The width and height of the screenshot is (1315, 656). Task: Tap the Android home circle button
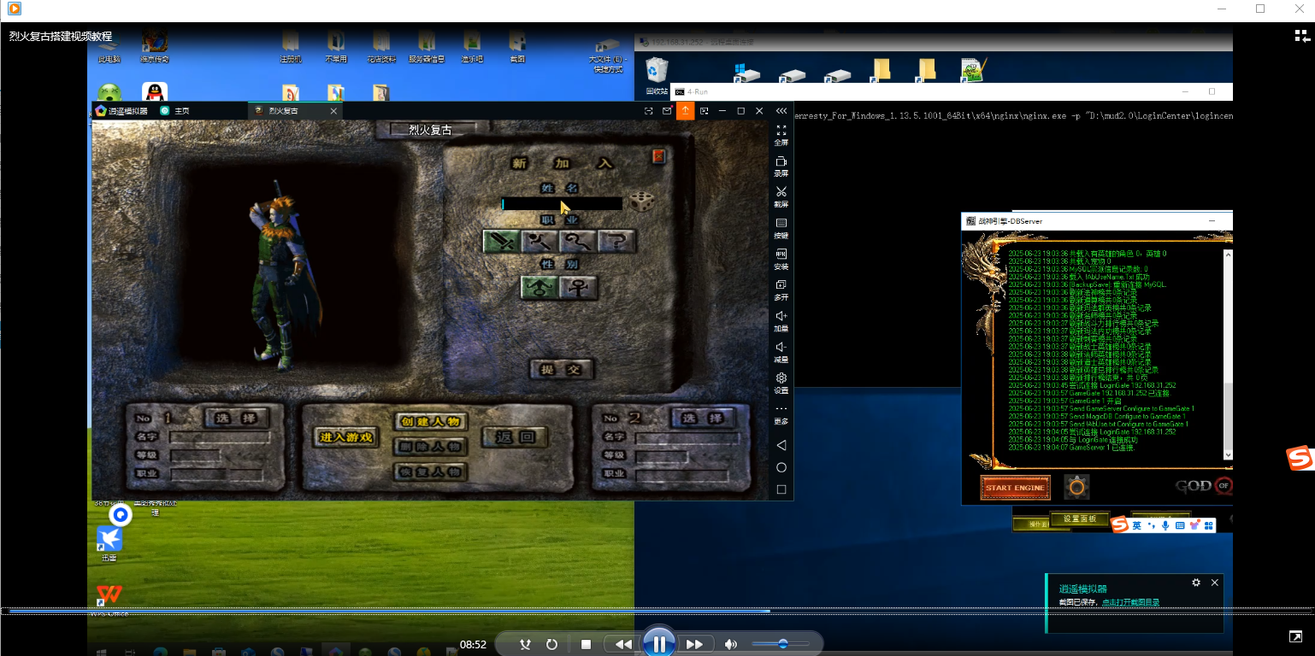tap(781, 467)
